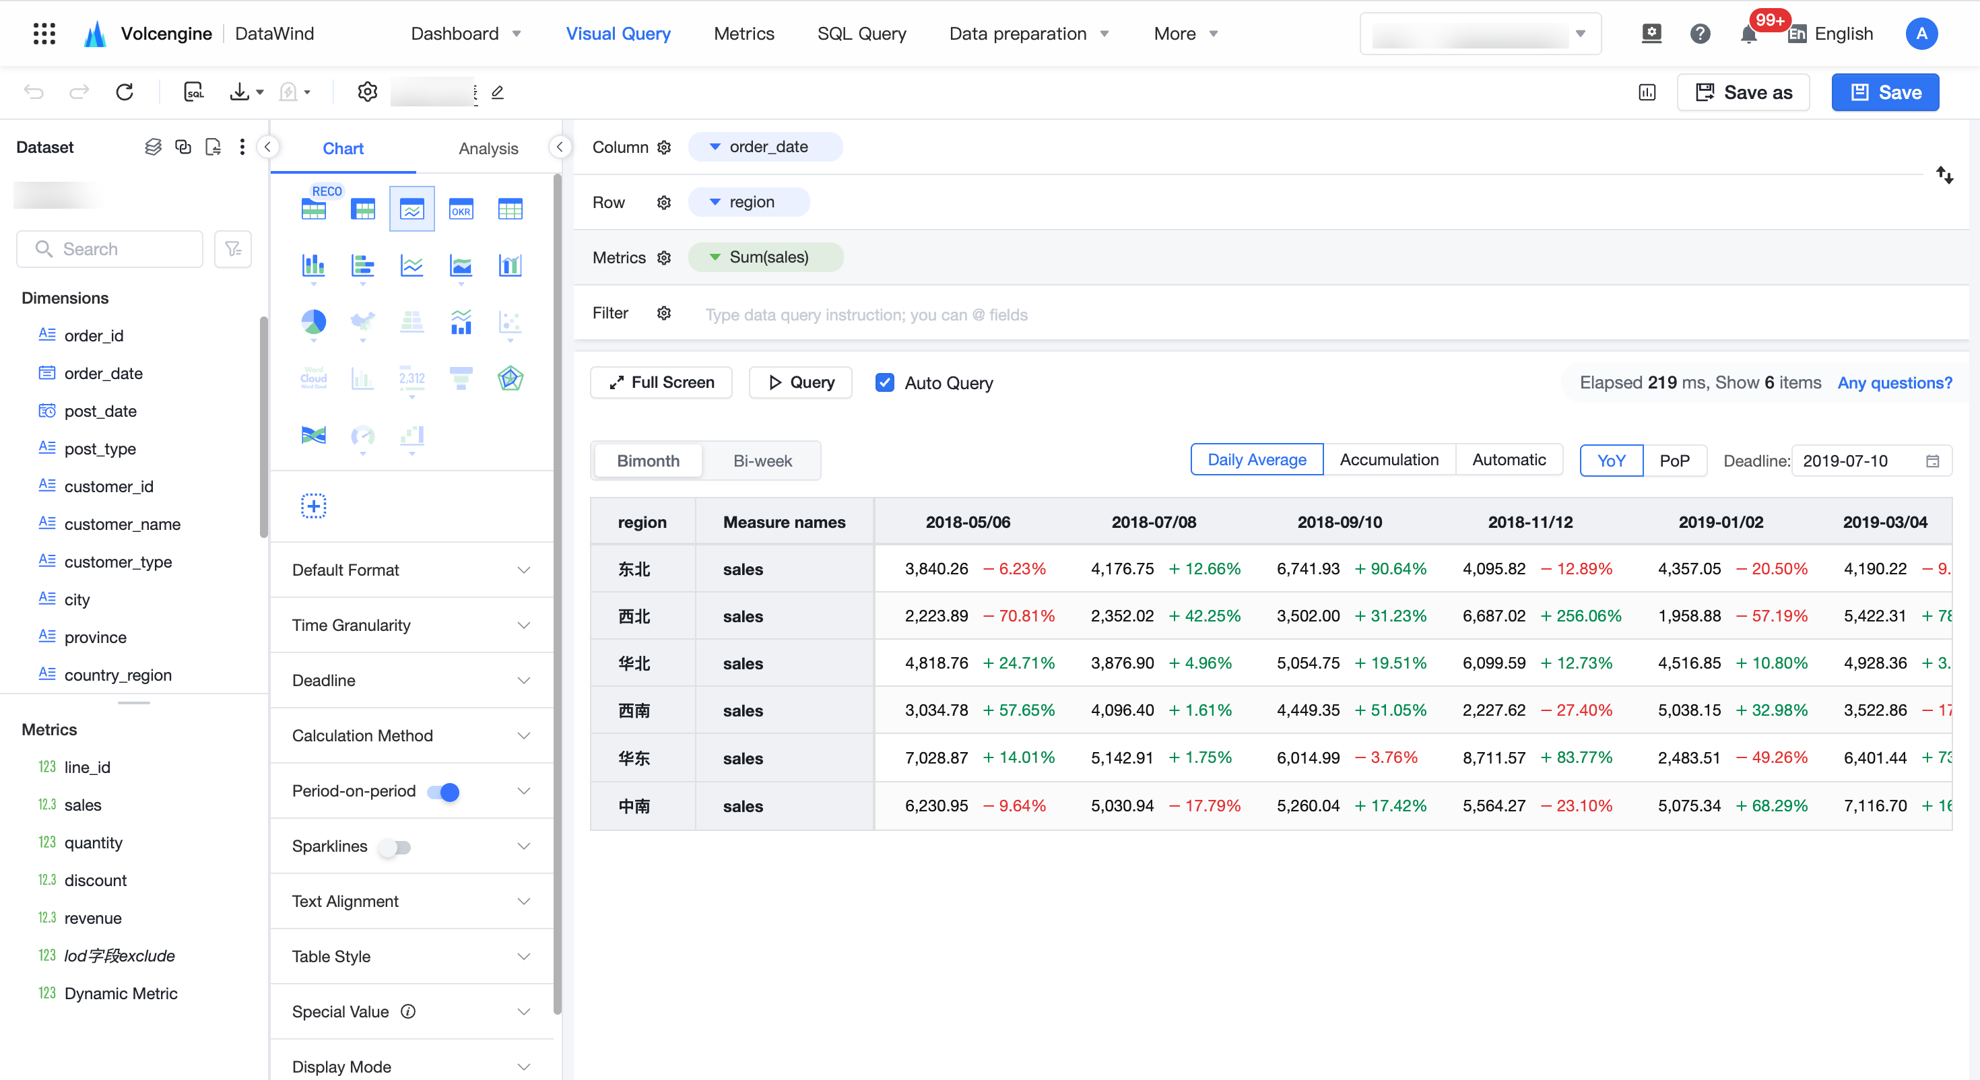Open the SQL view icon
The height and width of the screenshot is (1080, 1980).
[x=194, y=92]
